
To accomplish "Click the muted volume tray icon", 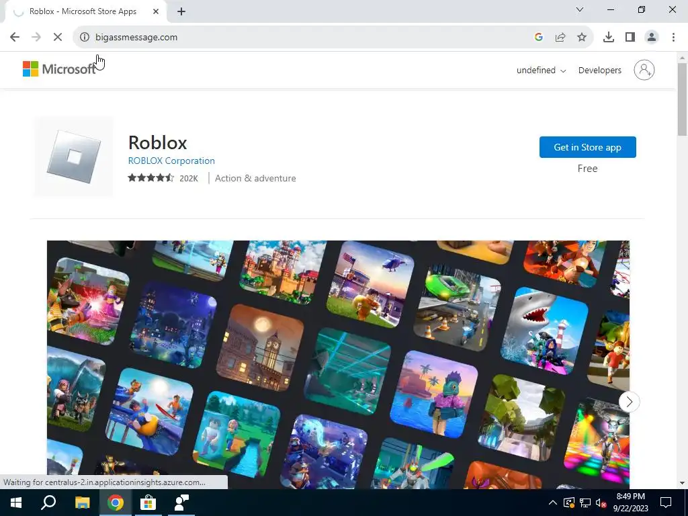I will pos(601,503).
